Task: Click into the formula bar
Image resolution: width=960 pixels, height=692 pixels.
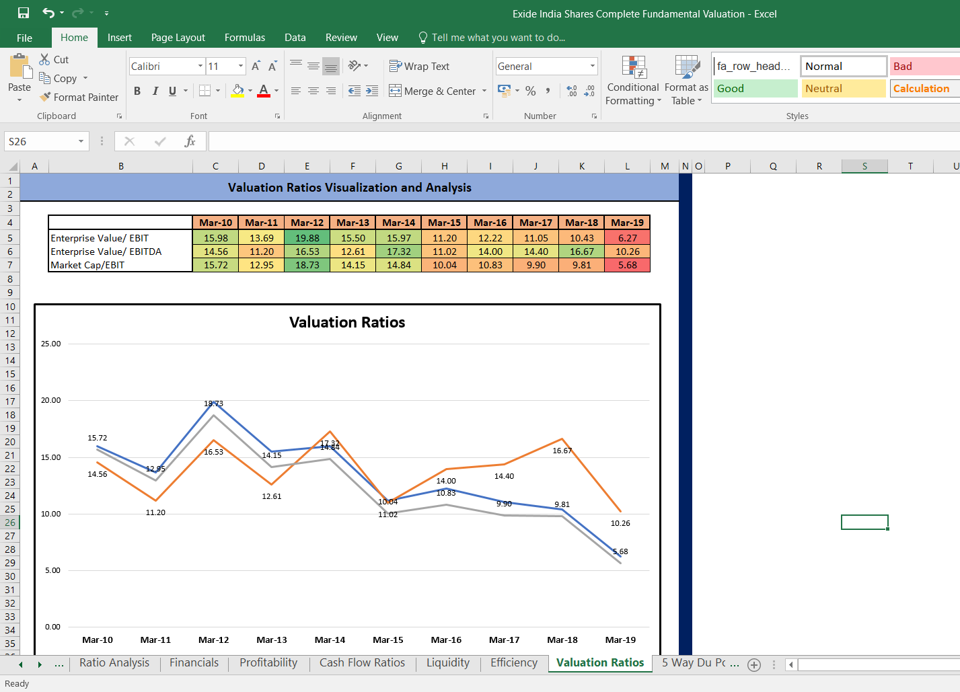Action: 584,141
